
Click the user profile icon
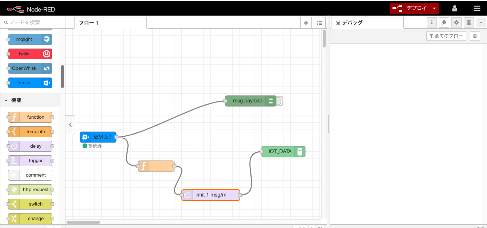tap(455, 8)
